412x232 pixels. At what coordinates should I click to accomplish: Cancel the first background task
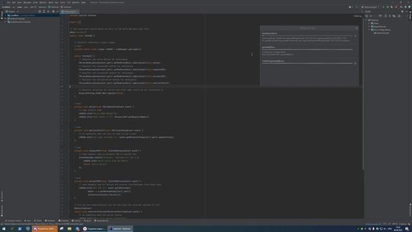(355, 36)
